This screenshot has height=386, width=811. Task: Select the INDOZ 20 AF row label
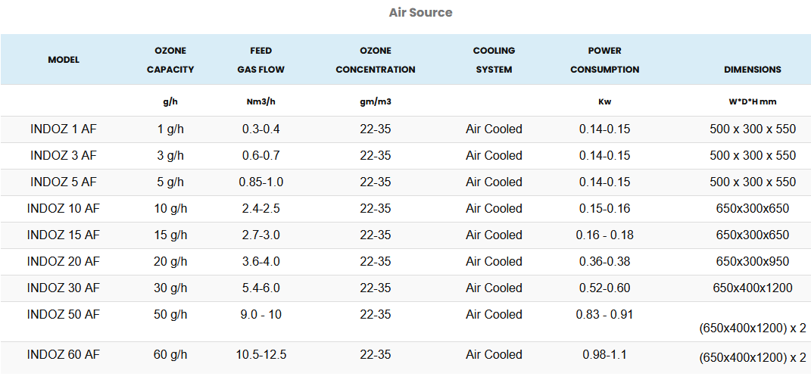click(x=64, y=262)
